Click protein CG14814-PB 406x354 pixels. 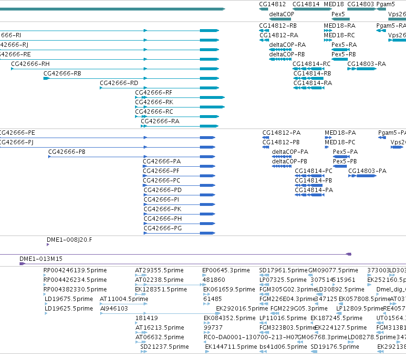coord(313,181)
